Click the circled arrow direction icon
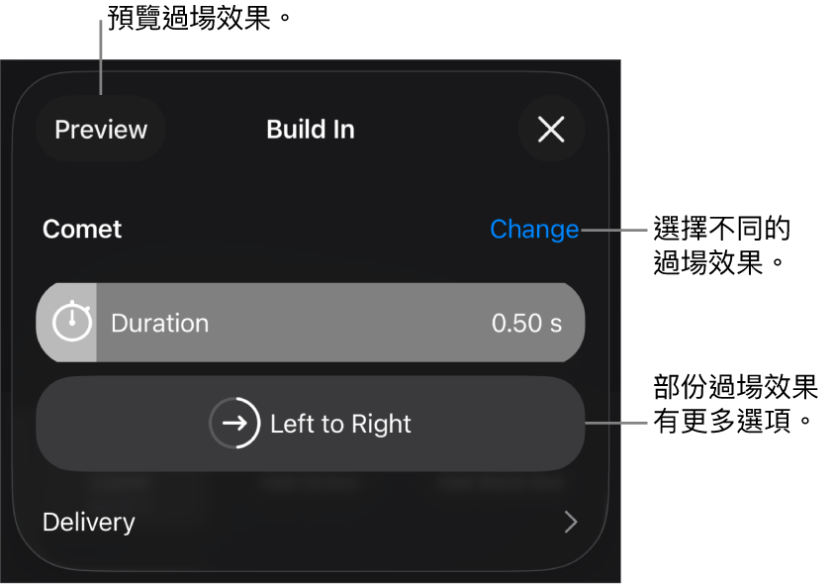The width and height of the screenshot is (832, 585). coord(234,424)
